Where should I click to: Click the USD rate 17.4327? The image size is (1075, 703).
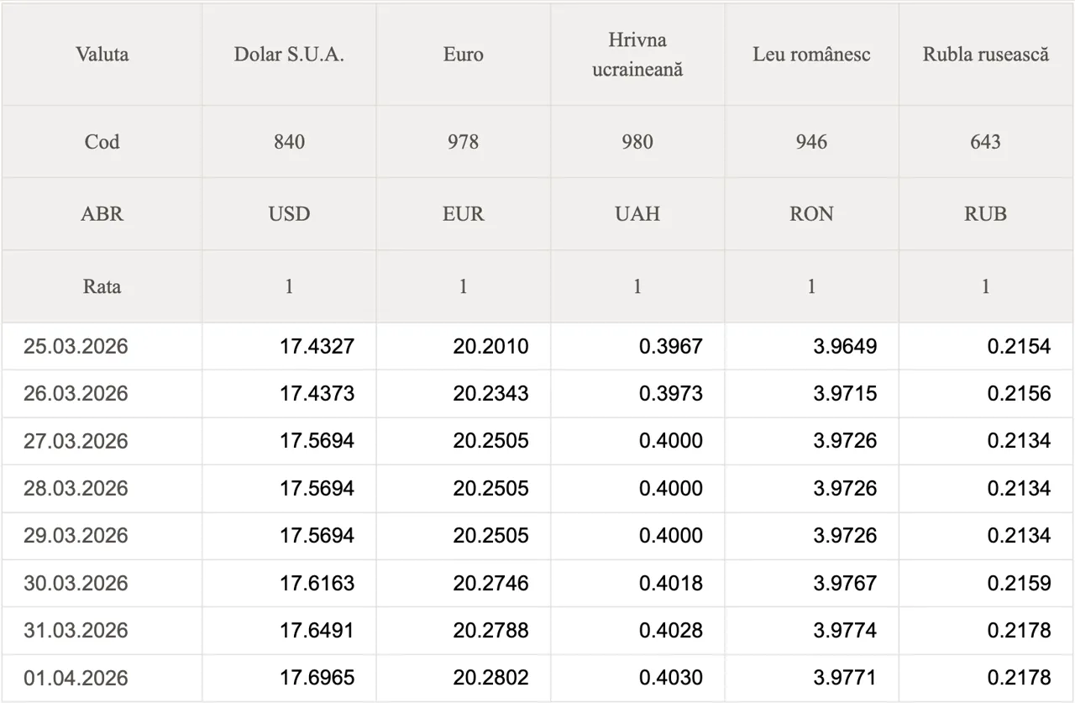[x=317, y=346]
